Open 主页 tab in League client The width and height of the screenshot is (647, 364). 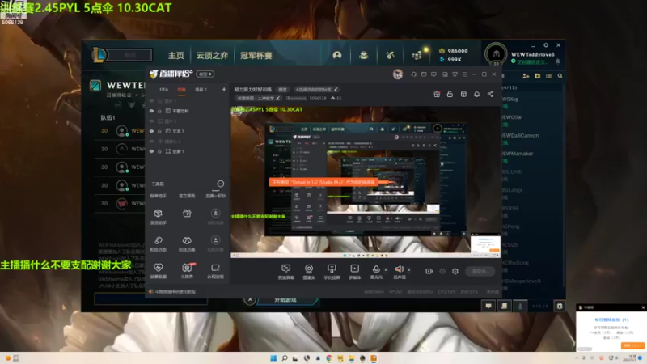(x=175, y=55)
